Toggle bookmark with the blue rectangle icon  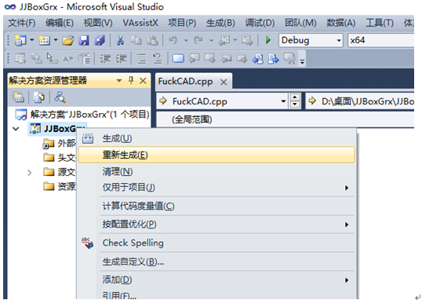(x=178, y=58)
